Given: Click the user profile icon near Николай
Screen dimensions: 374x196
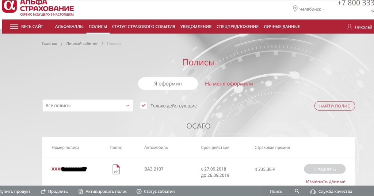Looking at the screenshot, I should pos(350,27).
